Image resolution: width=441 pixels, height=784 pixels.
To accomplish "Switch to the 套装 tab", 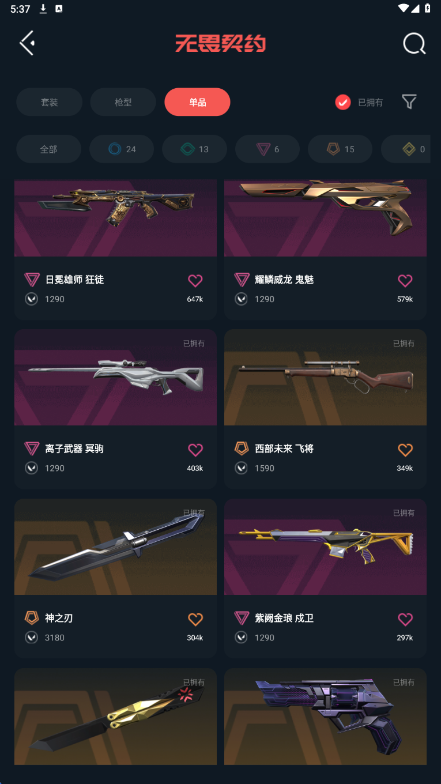I will coord(49,102).
